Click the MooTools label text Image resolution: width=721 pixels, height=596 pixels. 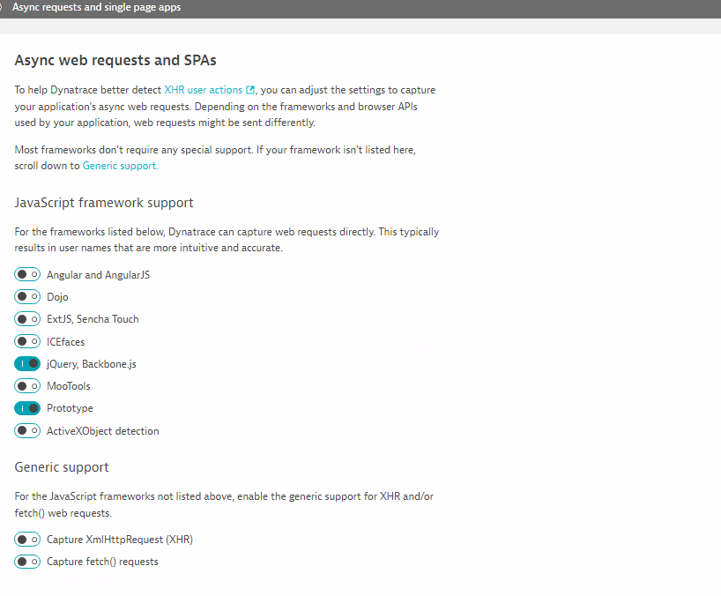pyautogui.click(x=69, y=386)
